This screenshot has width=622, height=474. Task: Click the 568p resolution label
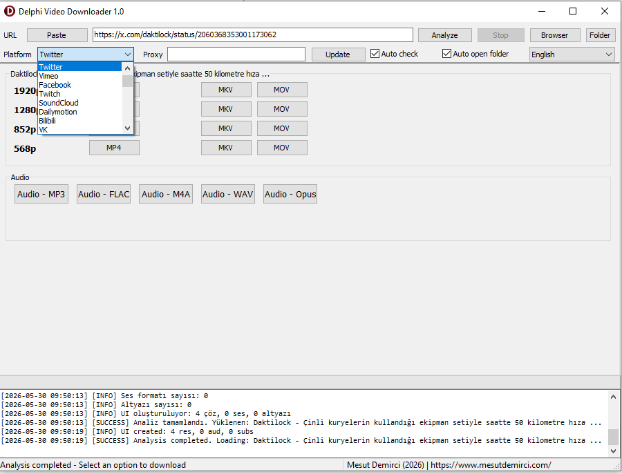point(25,148)
